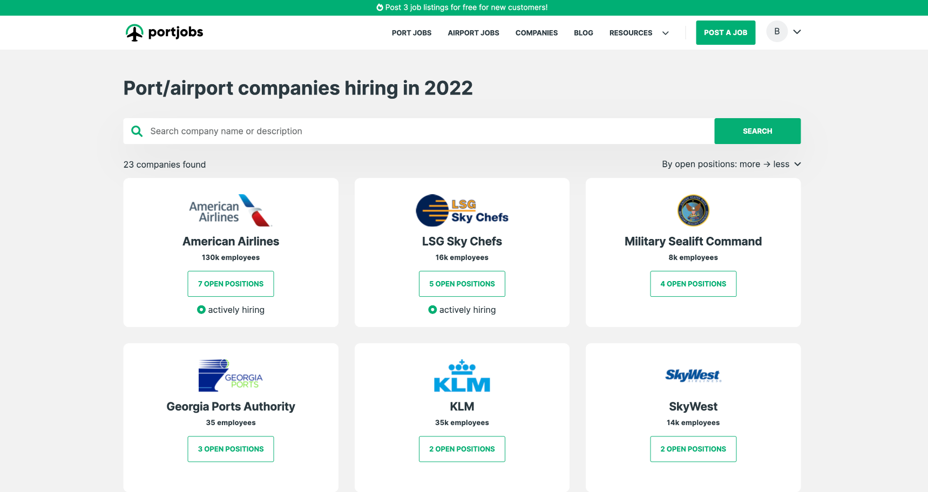Click '130k employees' text

(x=231, y=257)
